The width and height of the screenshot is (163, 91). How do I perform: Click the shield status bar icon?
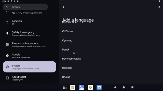[x=11, y=1]
